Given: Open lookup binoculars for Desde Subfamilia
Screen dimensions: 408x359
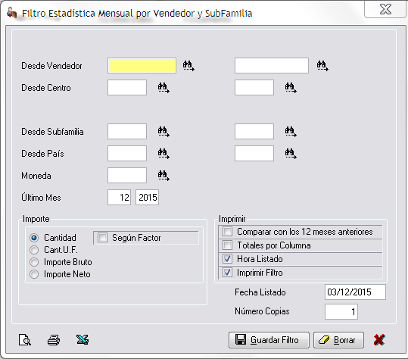Looking at the screenshot, I should [x=164, y=132].
